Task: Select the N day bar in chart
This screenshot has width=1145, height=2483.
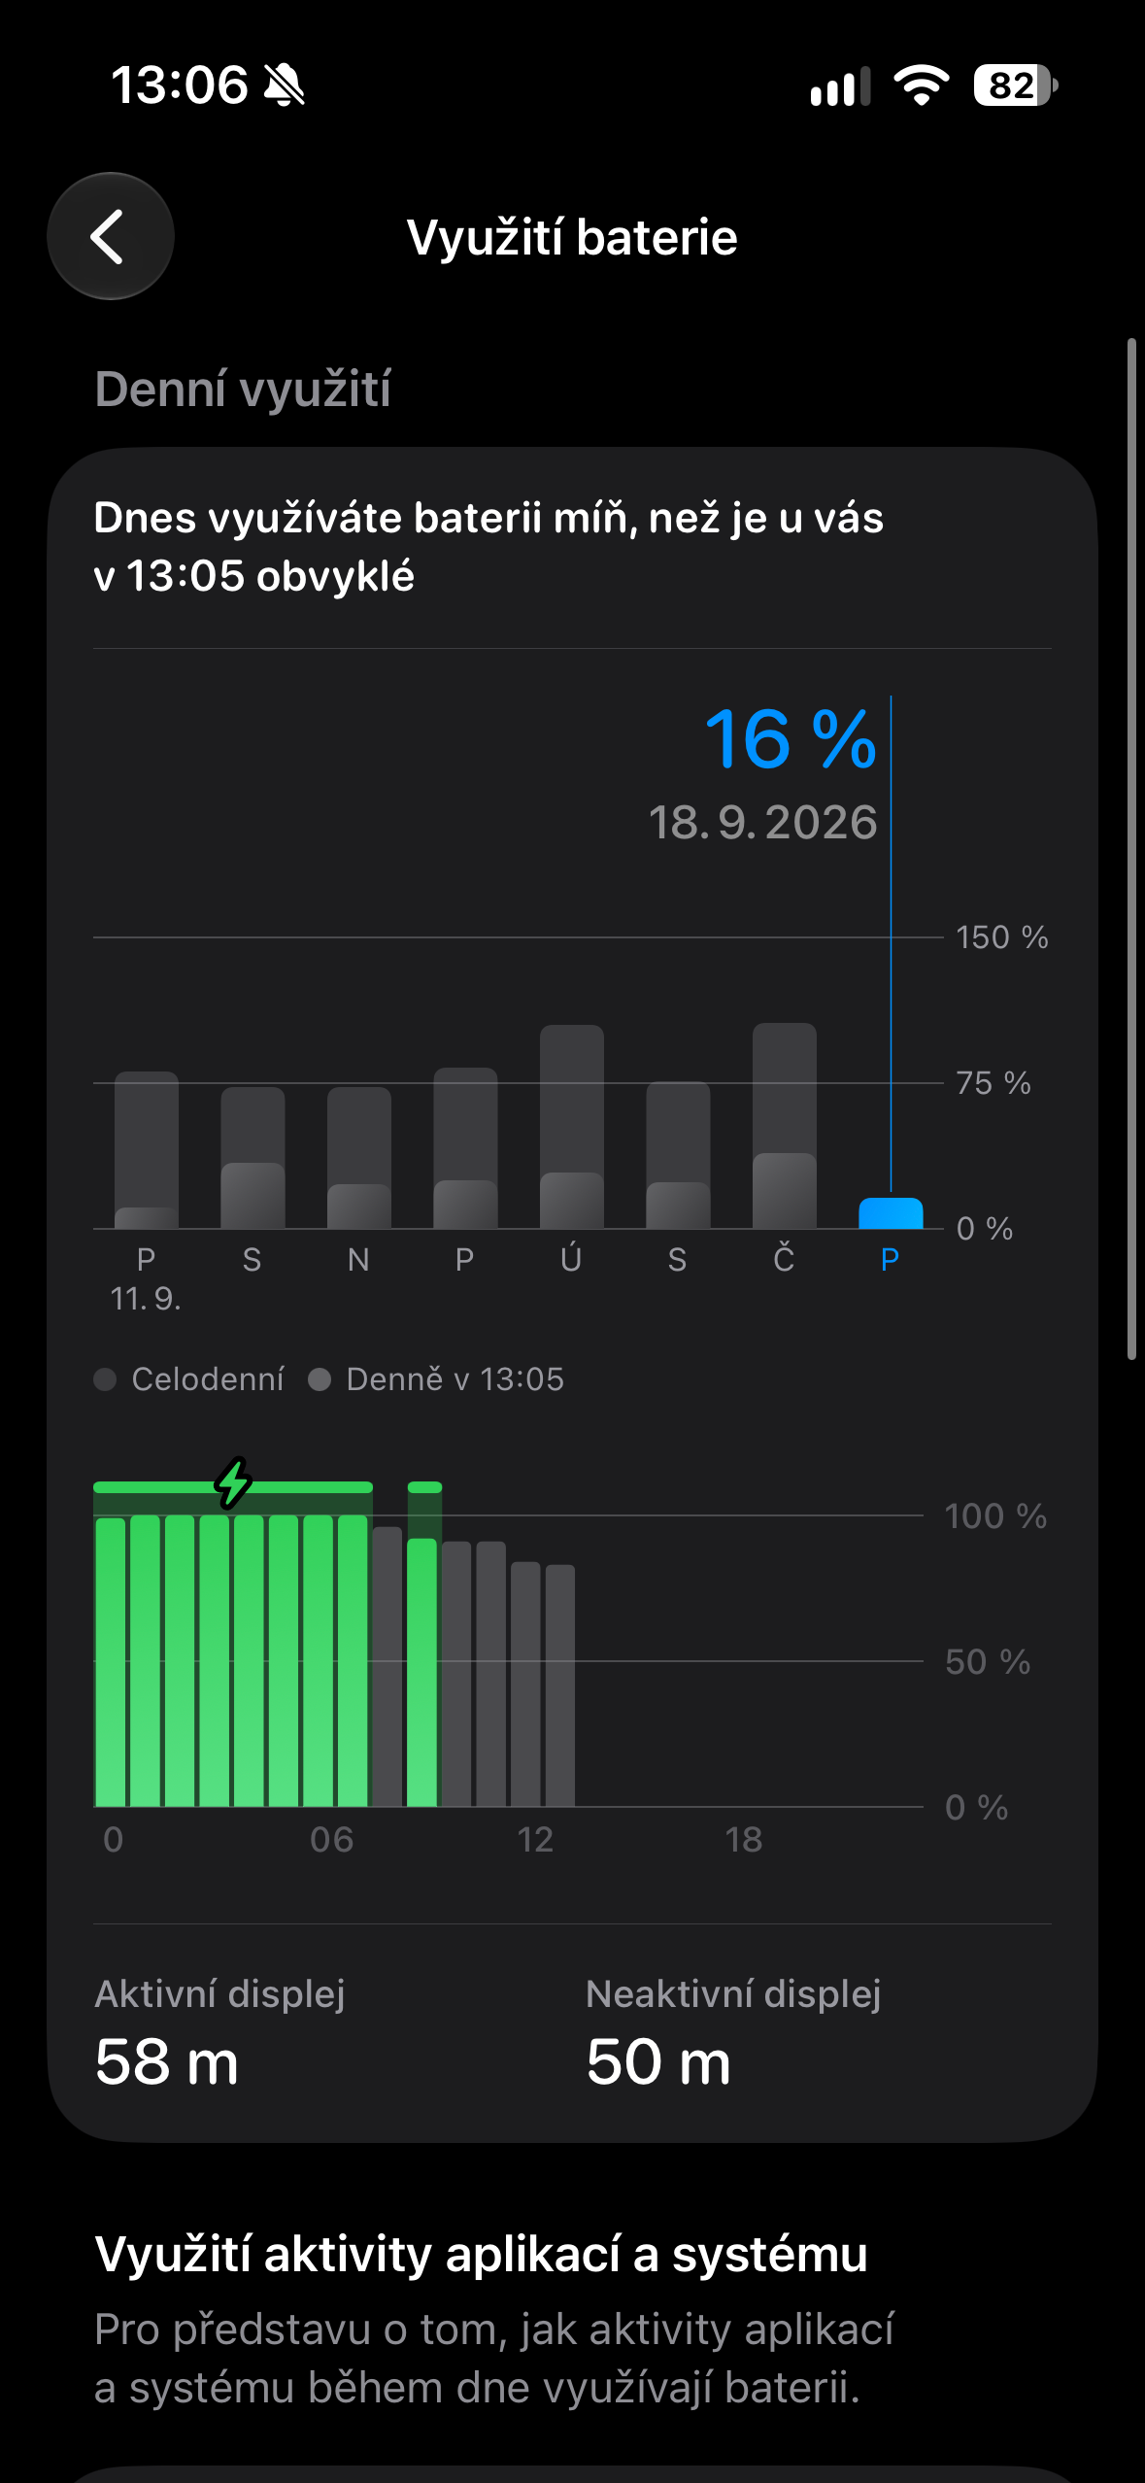Action: click(358, 1158)
